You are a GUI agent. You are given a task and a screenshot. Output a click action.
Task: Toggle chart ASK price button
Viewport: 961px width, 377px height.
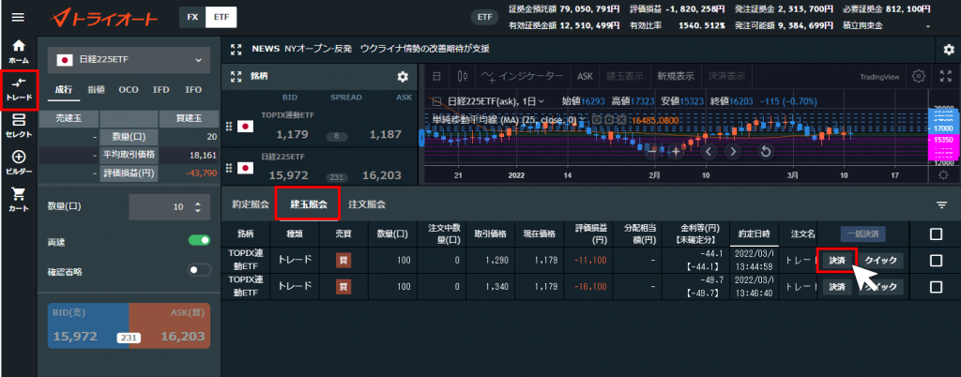pos(586,77)
